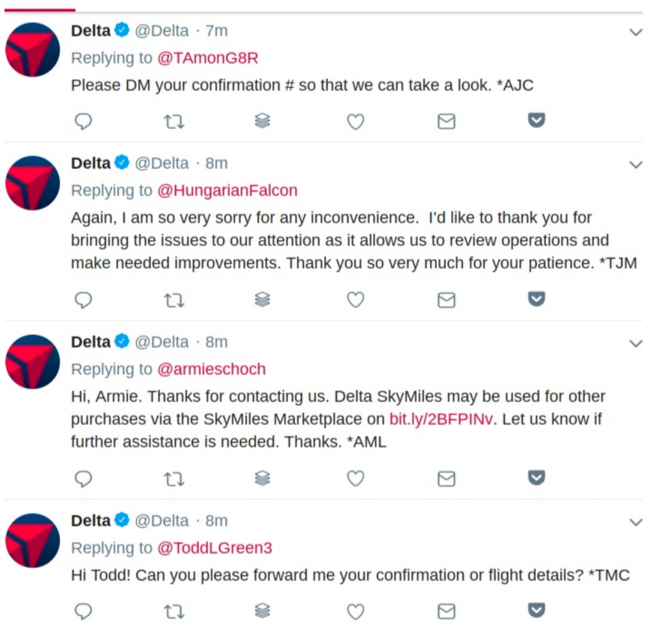The height and width of the screenshot is (644, 662).
Task: Retweet the "Please DM your confirmation" tweet
Action: click(x=174, y=122)
